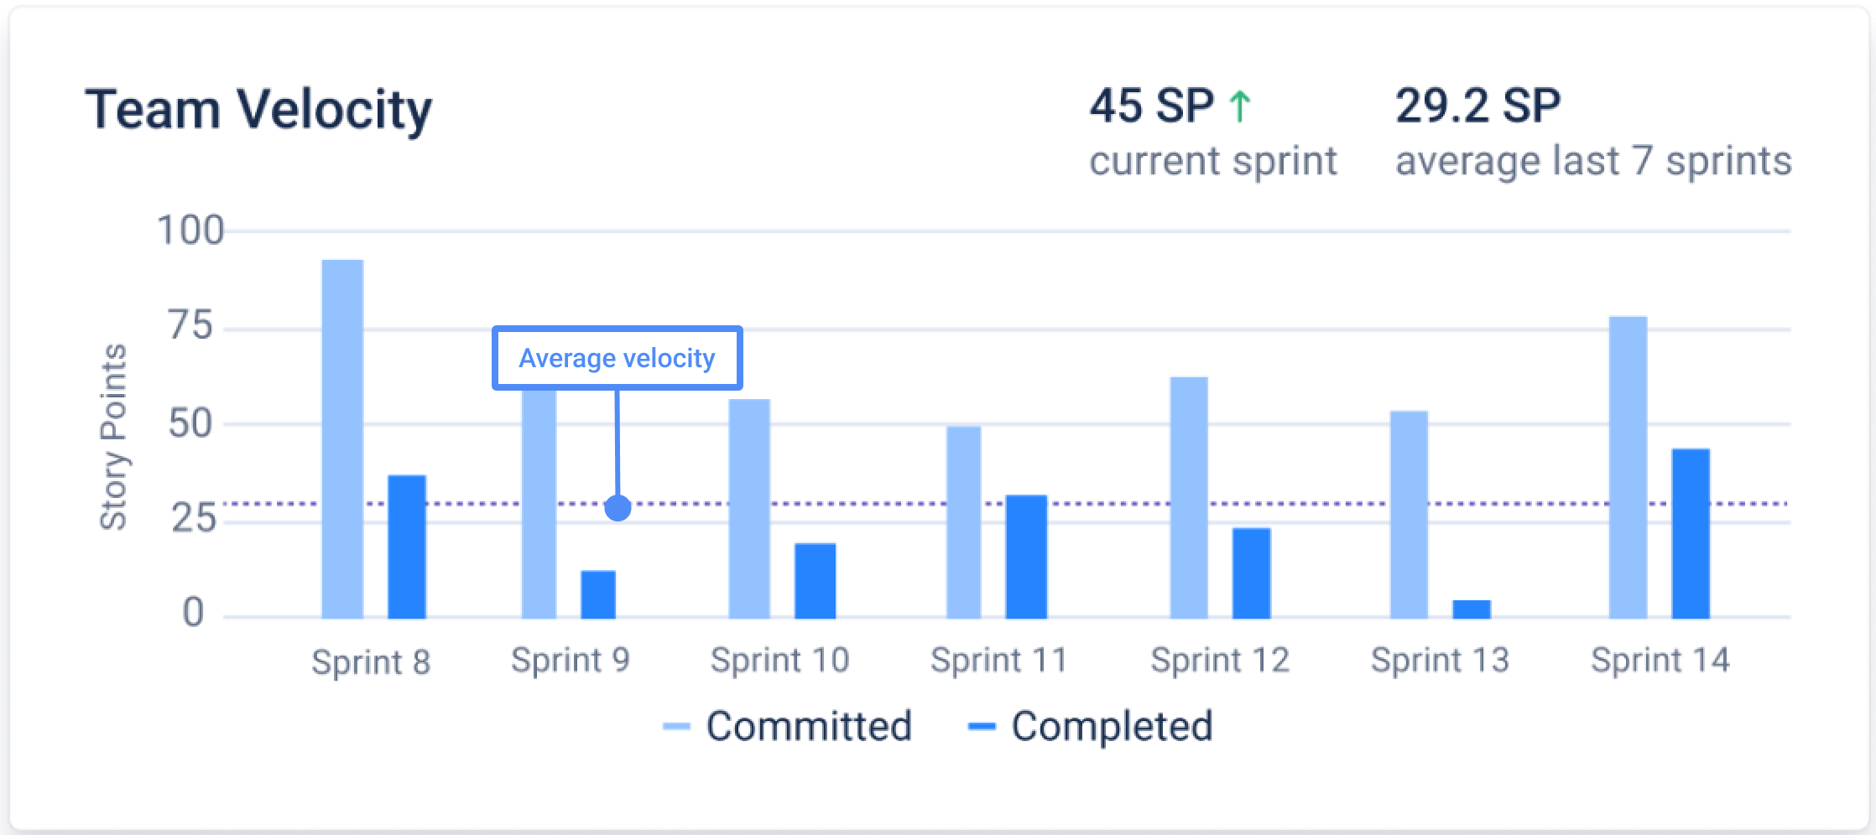Toggle the Committed series legend label
This screenshot has height=835, width=1876.
tap(809, 726)
